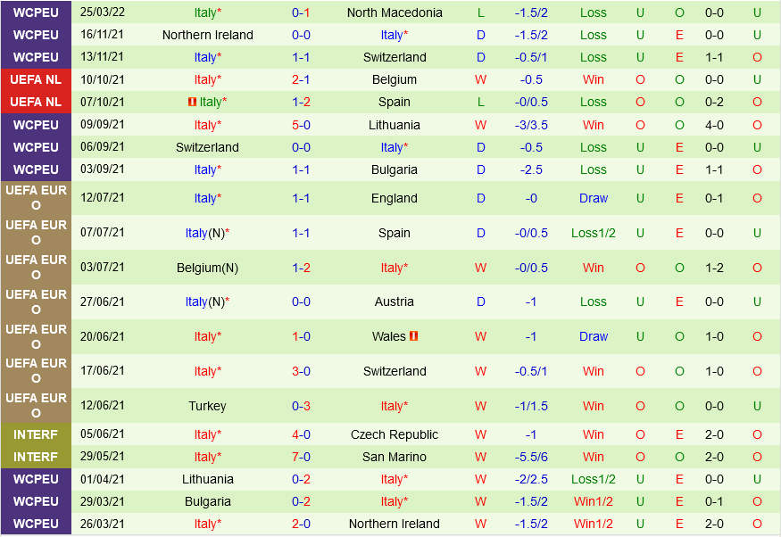Image resolution: width=781 pixels, height=537 pixels.
Task: Open the Turkey team link
Action: [207, 406]
